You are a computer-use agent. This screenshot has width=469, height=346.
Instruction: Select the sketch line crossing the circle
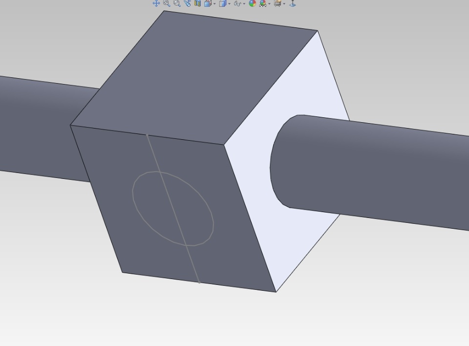[173, 209]
